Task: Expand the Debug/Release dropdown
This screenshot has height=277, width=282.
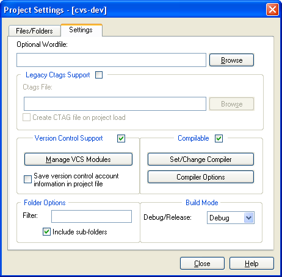Action: pos(249,218)
